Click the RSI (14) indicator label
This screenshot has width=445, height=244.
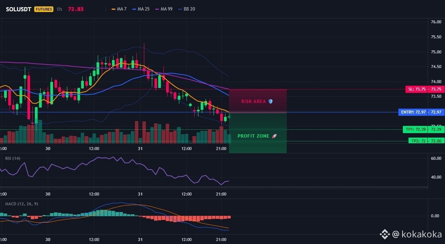click(13, 158)
